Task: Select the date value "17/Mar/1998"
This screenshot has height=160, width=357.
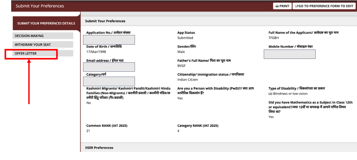Action: tap(96, 52)
